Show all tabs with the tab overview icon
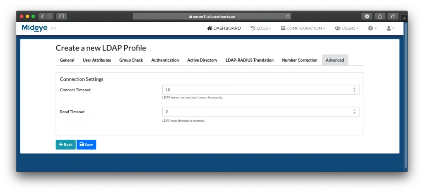This screenshot has height=193, width=424. coord(393,17)
